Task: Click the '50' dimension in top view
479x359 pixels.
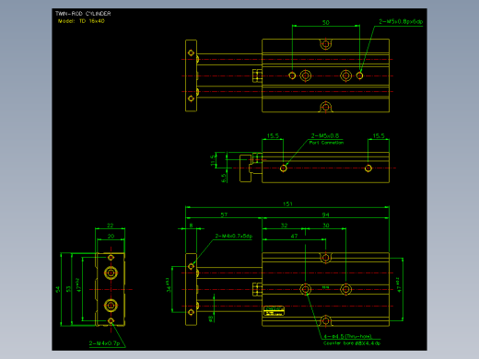Action: click(326, 22)
